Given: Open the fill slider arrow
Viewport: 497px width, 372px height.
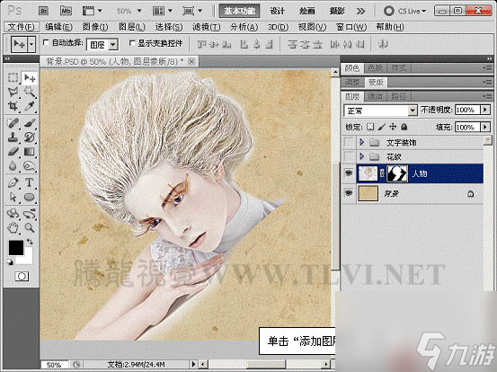Looking at the screenshot, I should click(485, 127).
